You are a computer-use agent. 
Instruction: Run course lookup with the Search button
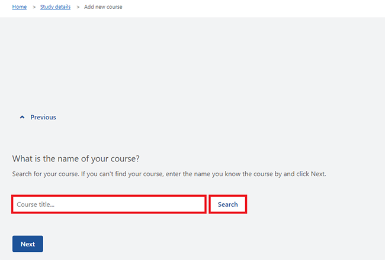(228, 204)
